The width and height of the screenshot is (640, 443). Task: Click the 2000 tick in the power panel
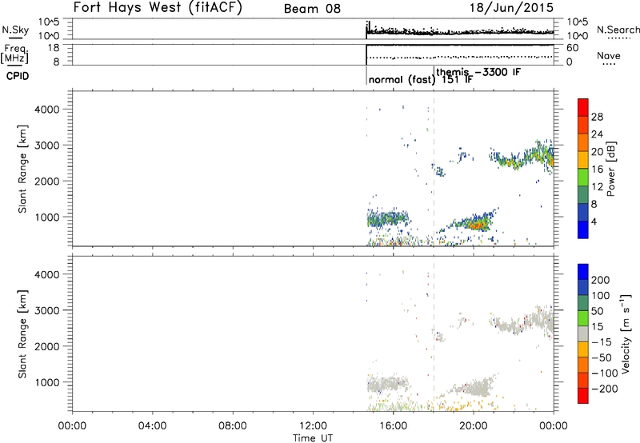[x=47, y=181]
